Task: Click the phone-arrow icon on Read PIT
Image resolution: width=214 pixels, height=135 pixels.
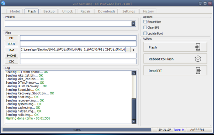Action: click(198, 71)
